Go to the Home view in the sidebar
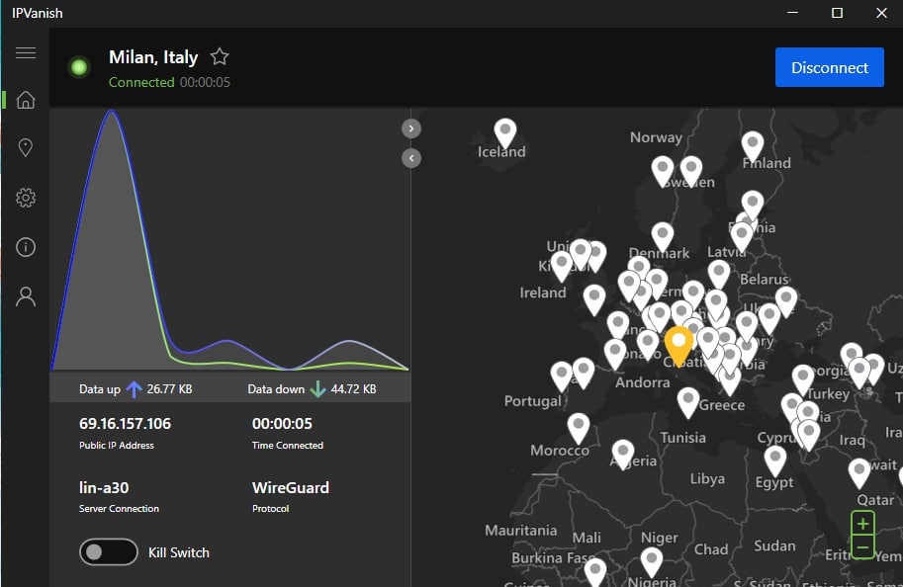This screenshot has height=587, width=903. point(26,100)
